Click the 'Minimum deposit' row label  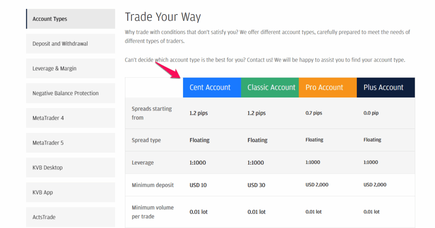153,185
